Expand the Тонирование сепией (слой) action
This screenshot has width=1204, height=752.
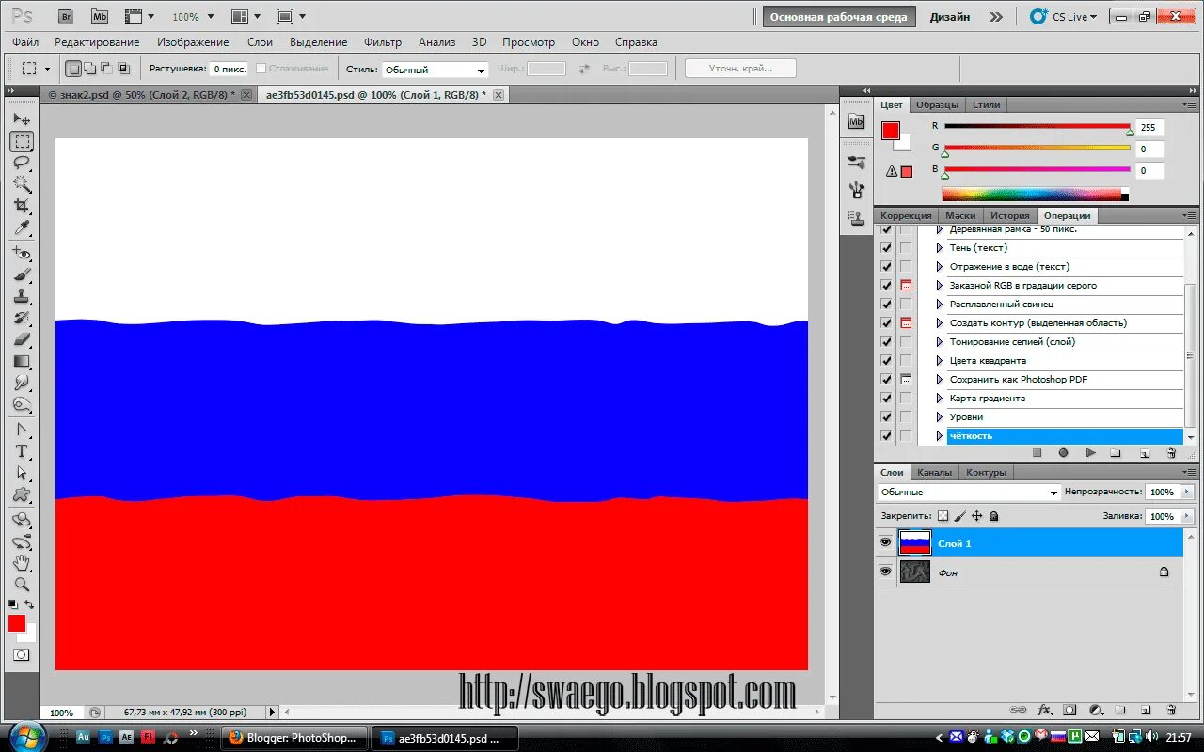click(939, 342)
